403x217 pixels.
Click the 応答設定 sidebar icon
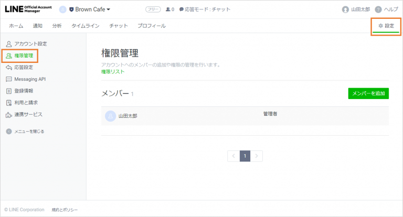coord(9,67)
